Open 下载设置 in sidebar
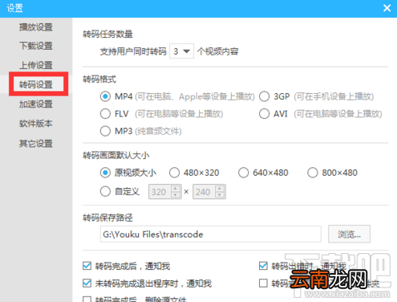The height and width of the screenshot is (302, 397). [36, 46]
